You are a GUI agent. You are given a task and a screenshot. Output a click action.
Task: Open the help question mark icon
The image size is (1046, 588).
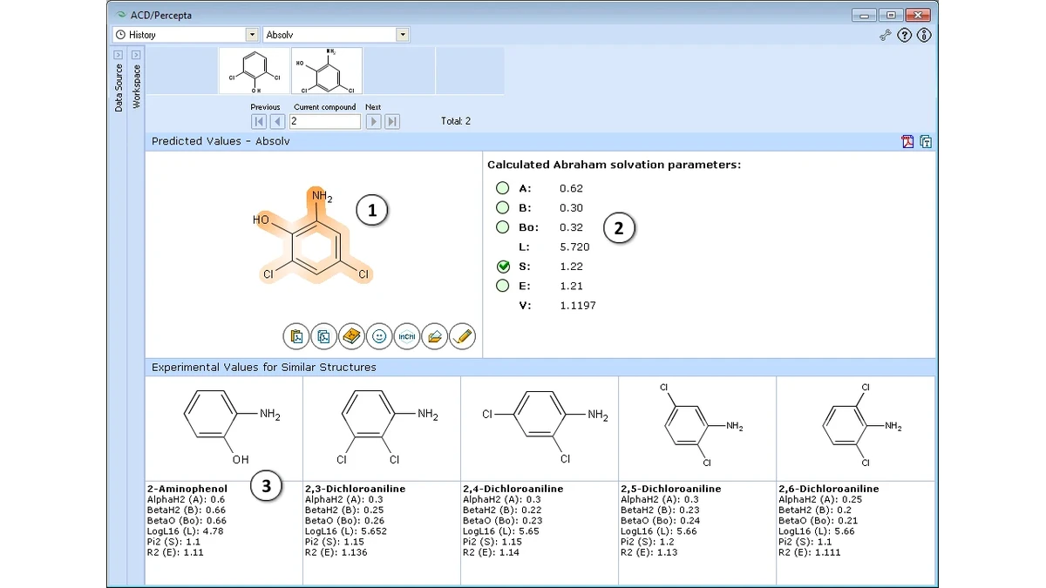click(x=905, y=36)
